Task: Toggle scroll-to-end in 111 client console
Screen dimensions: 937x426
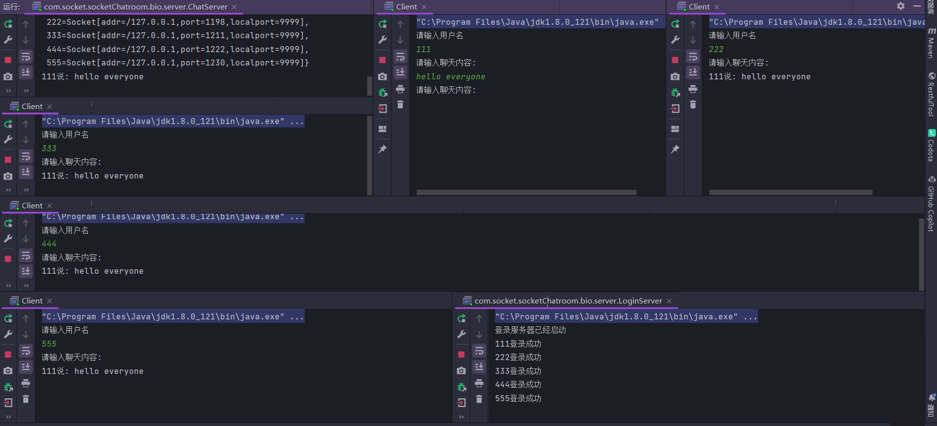Action: click(x=400, y=72)
